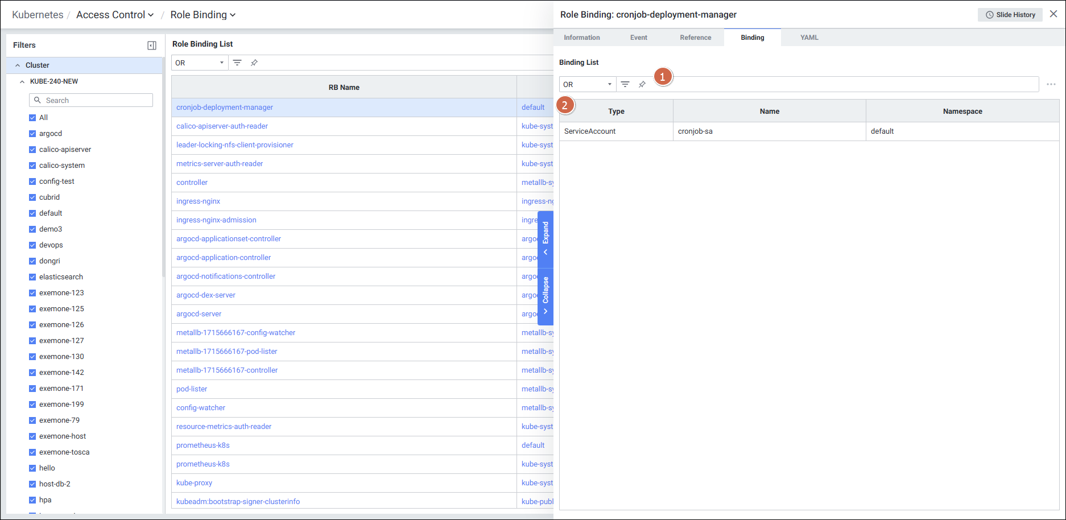Open the calico-apiserver-auth-reader role binding
Screen dimensions: 1066x520
point(222,126)
